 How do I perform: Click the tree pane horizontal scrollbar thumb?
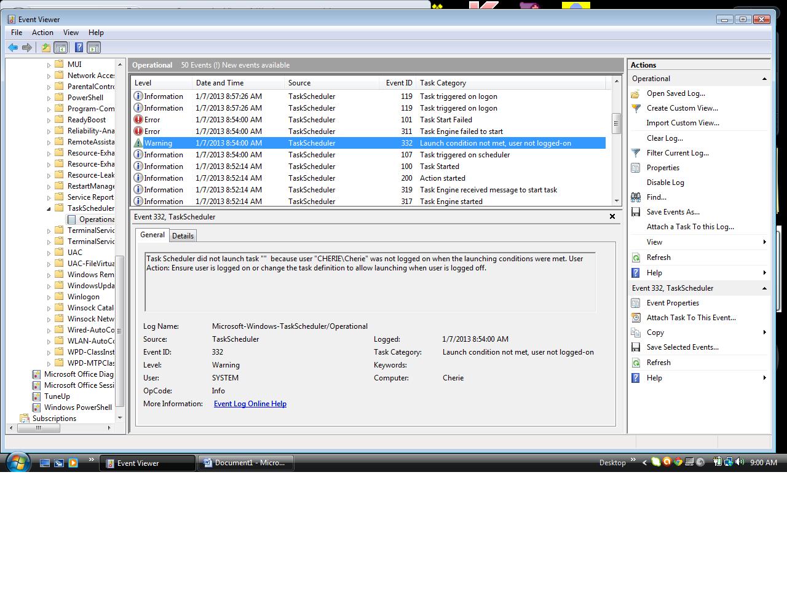(39, 428)
